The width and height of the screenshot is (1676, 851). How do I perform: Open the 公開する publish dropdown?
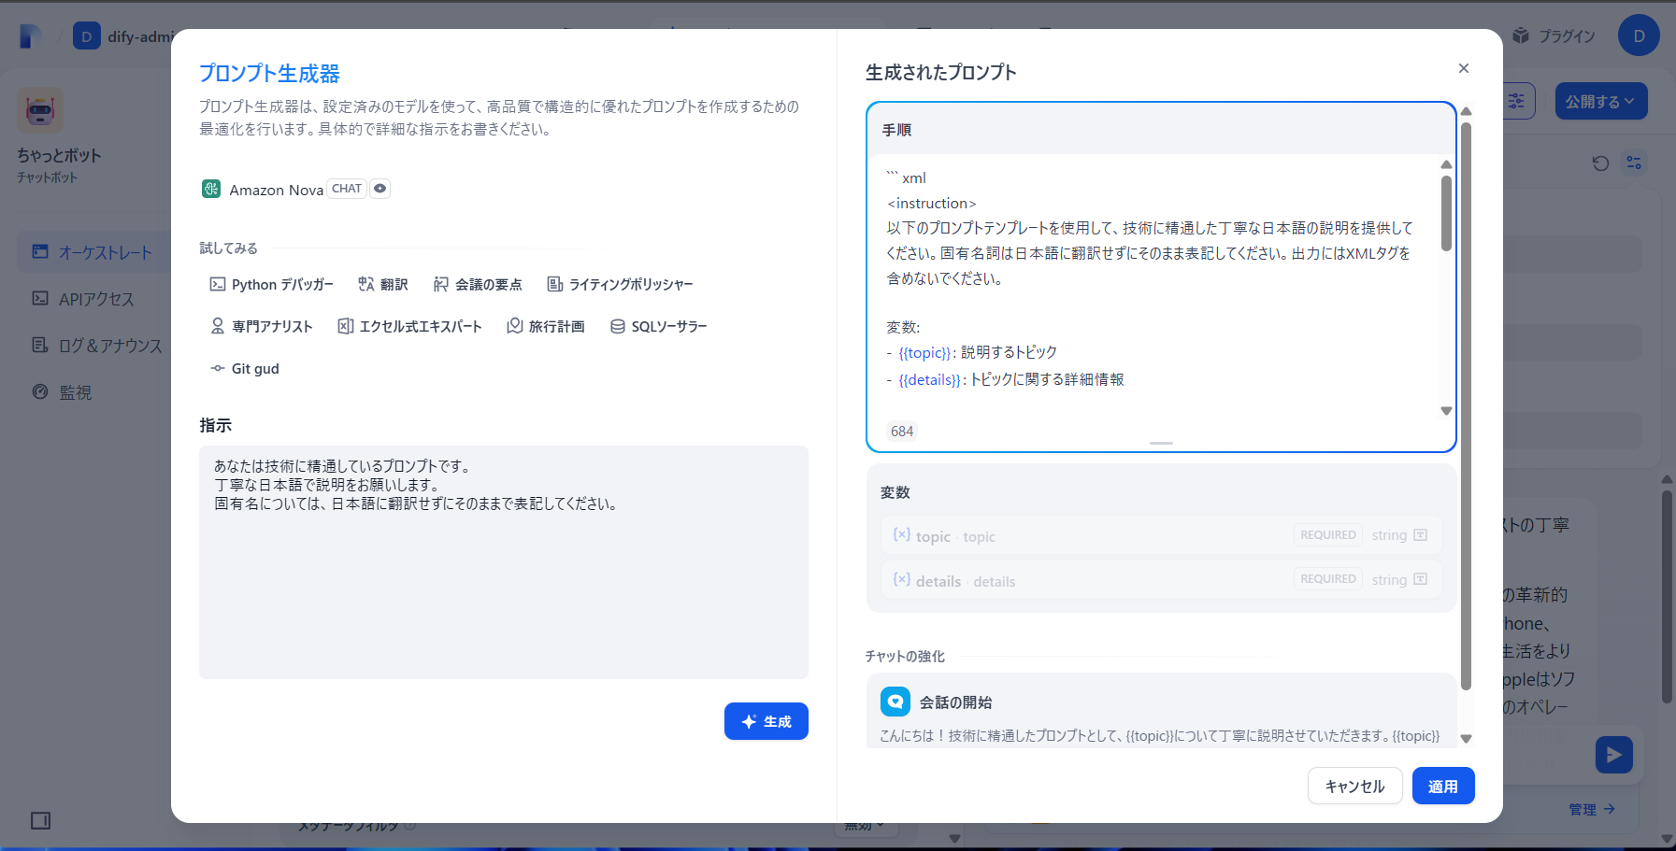1600,101
